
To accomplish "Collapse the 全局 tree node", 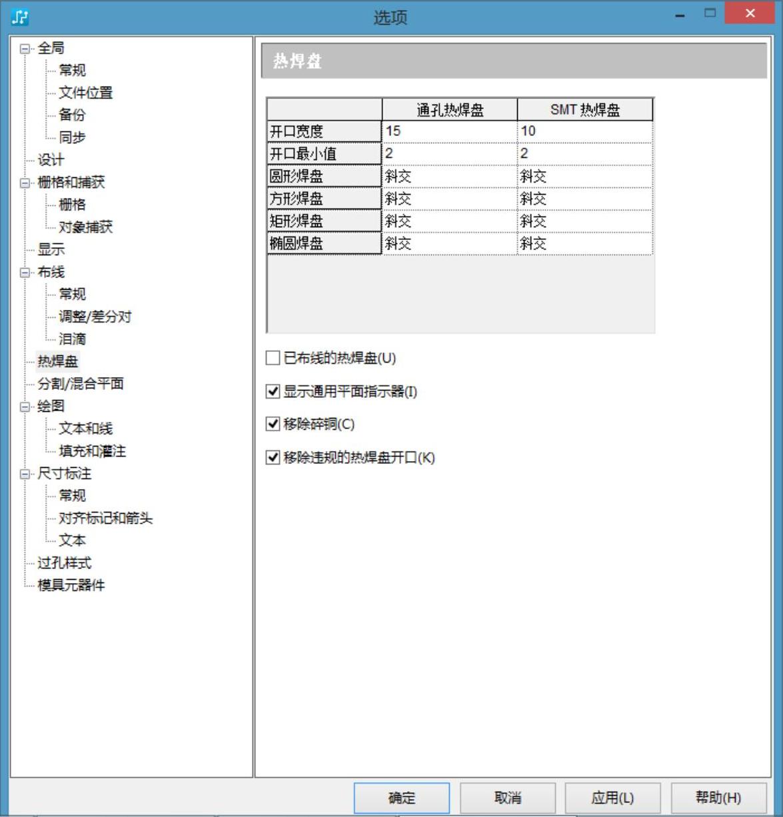I will click(25, 49).
